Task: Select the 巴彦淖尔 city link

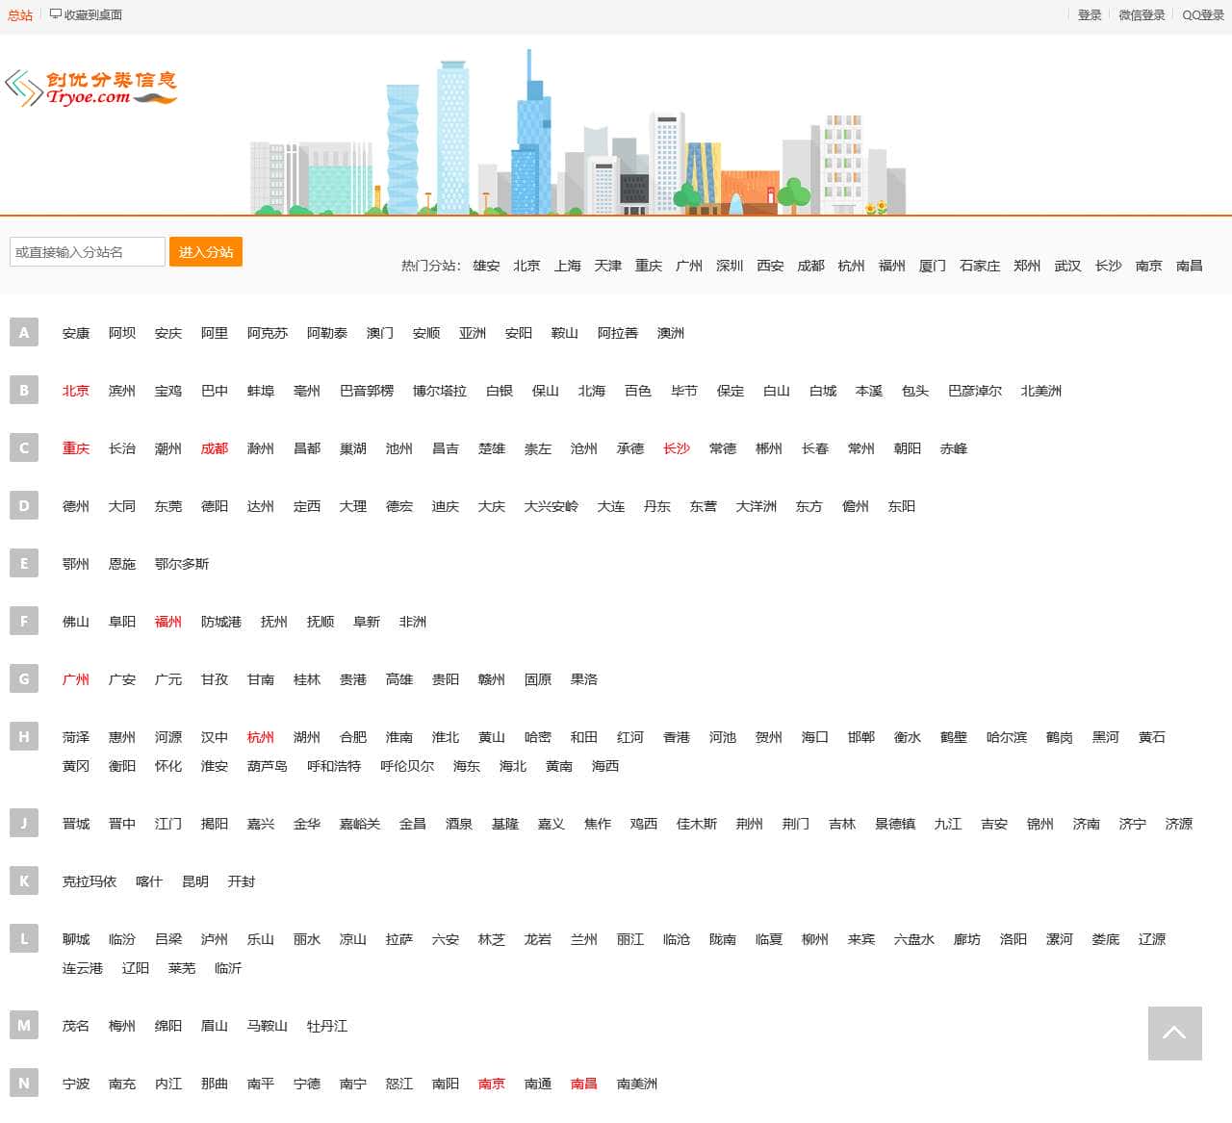Action: [x=975, y=391]
